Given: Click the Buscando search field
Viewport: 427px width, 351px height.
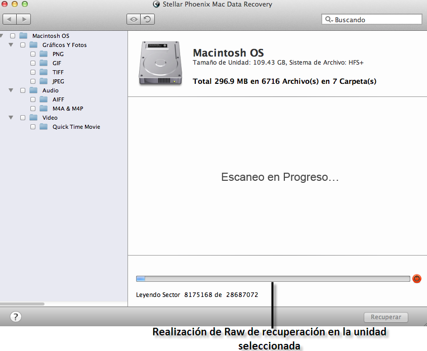Looking at the screenshot, I should 372,20.
